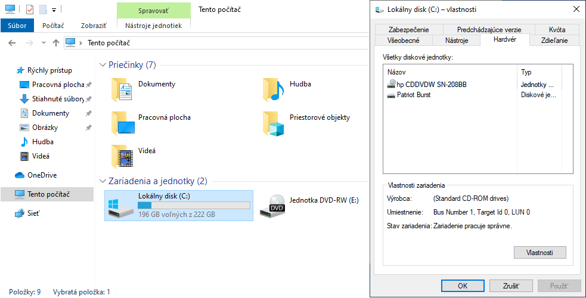Open the Dokumenty folder icon in Priečinky
Viewport: 586px width, 298px height.
point(122,89)
